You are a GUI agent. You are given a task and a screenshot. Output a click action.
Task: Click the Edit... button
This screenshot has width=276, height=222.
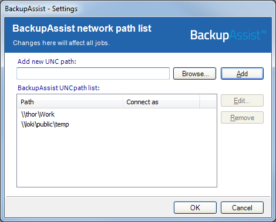click(242, 101)
